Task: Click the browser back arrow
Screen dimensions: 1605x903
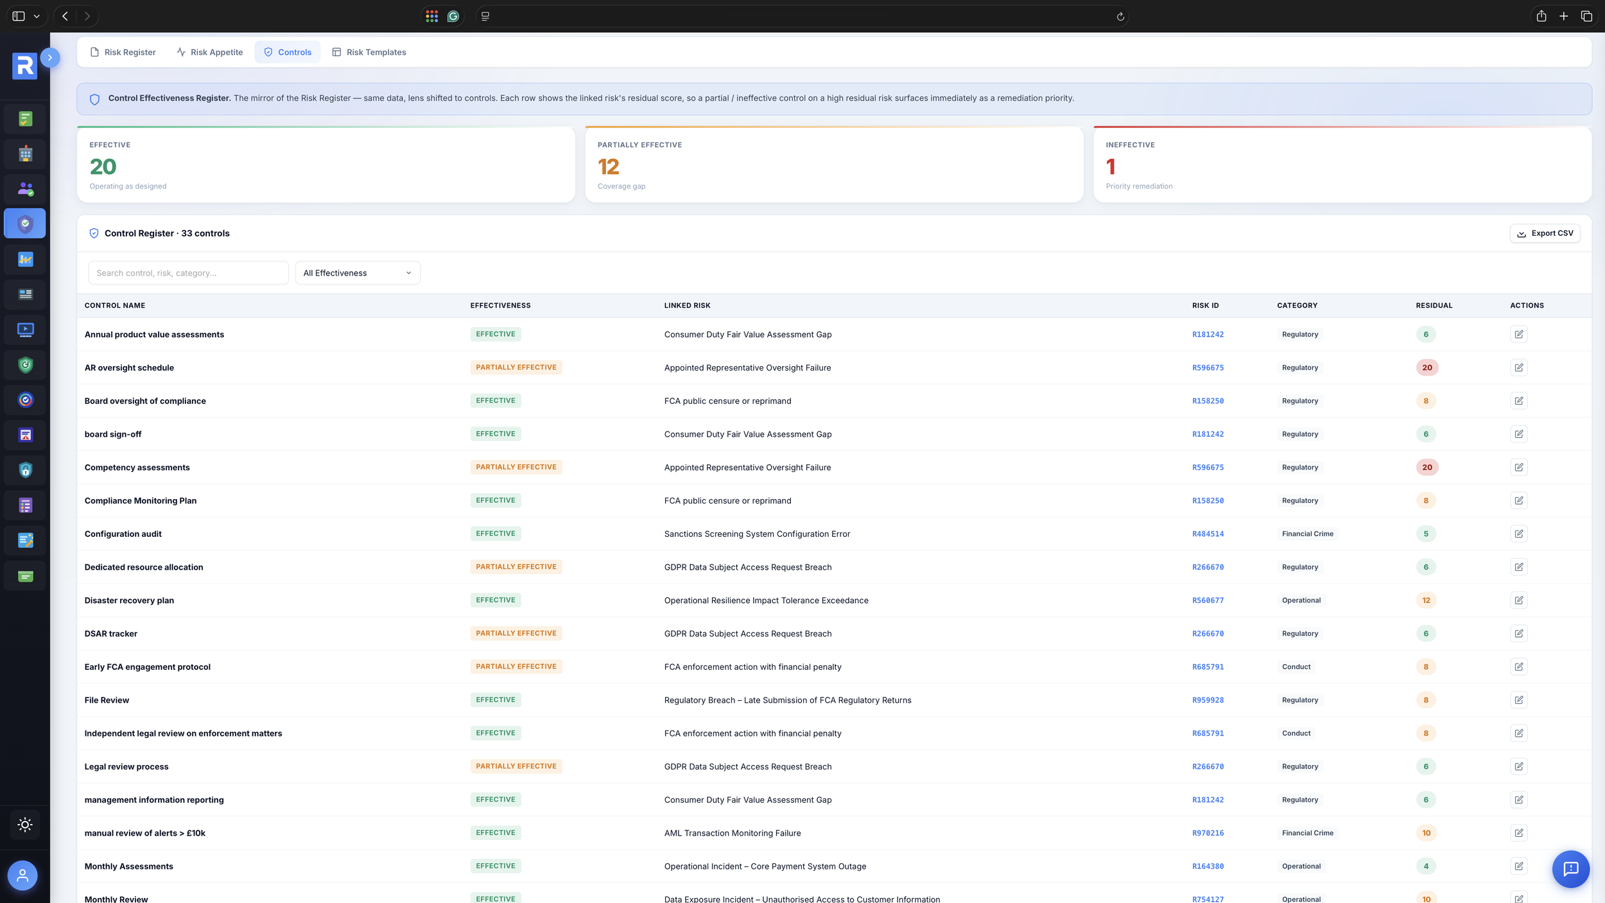Action: 65,16
